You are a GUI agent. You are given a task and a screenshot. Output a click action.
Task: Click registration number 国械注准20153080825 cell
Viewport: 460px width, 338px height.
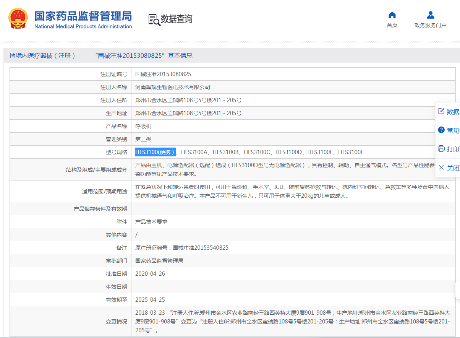point(163,74)
